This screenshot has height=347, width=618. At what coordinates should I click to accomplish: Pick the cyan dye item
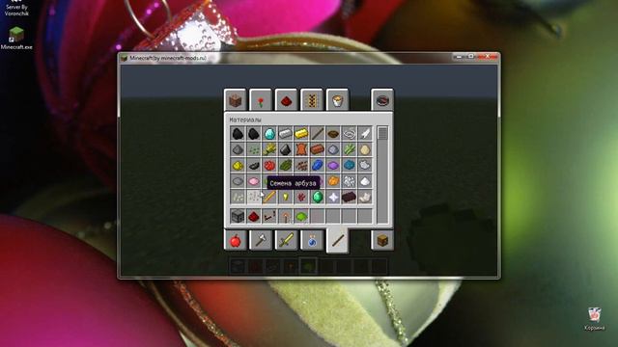349,165
